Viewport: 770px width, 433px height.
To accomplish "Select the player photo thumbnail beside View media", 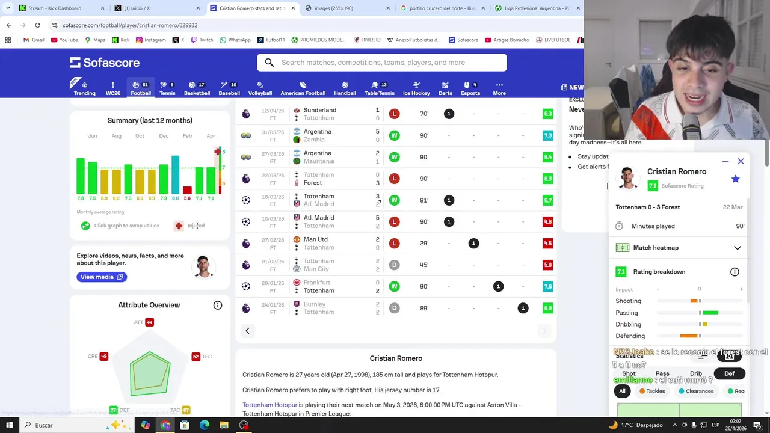I will click(203, 267).
